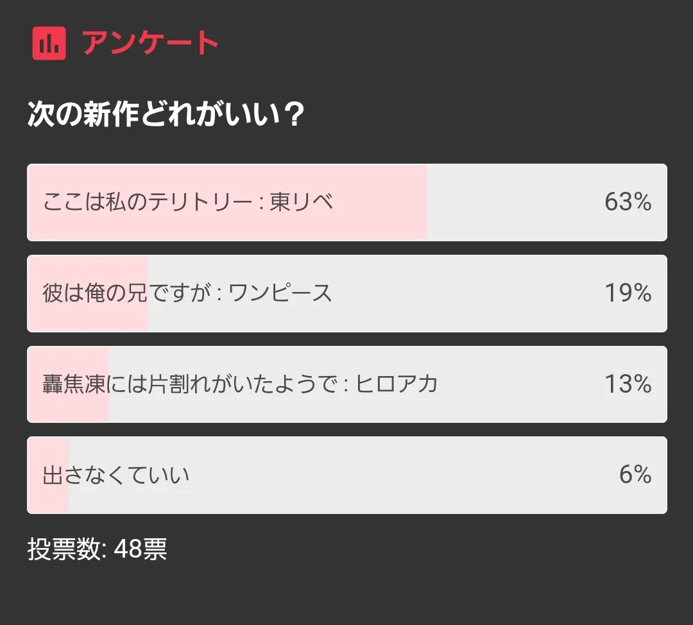This screenshot has height=625, width=693.
Task: Click the 6% result value
Action: [x=635, y=475]
